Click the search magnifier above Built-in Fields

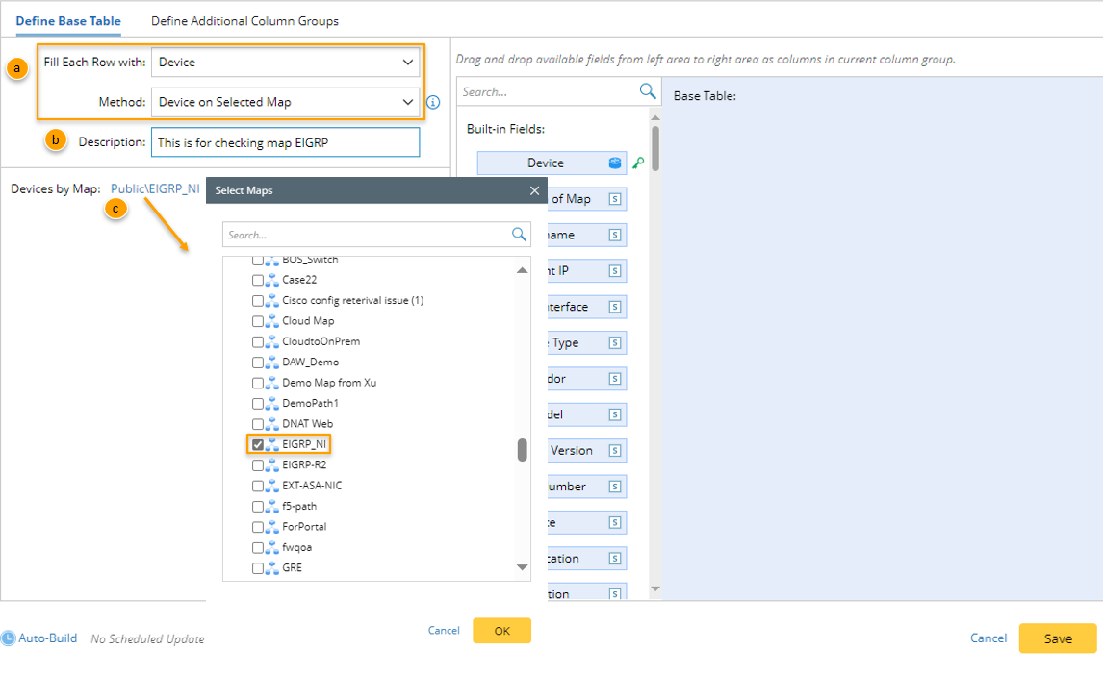point(648,91)
